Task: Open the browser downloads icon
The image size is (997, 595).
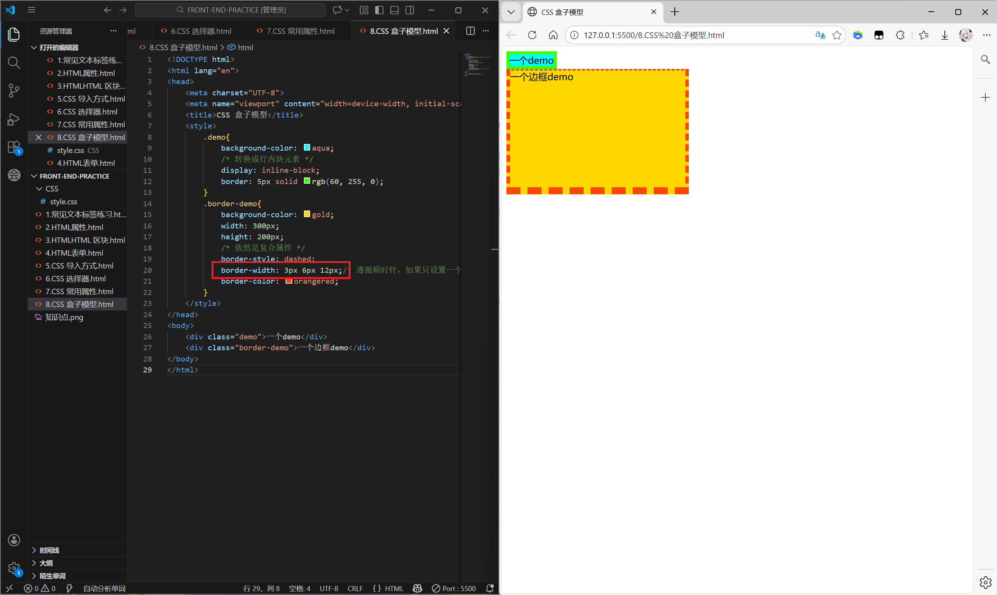Action: 944,35
